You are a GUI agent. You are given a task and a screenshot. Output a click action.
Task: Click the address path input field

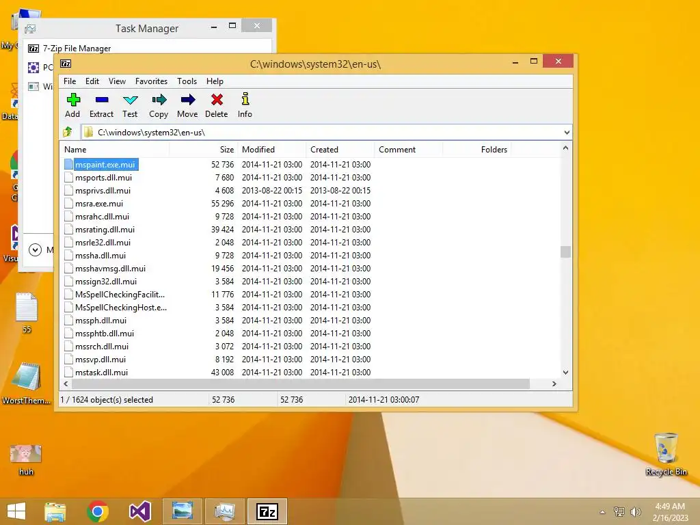(x=321, y=132)
